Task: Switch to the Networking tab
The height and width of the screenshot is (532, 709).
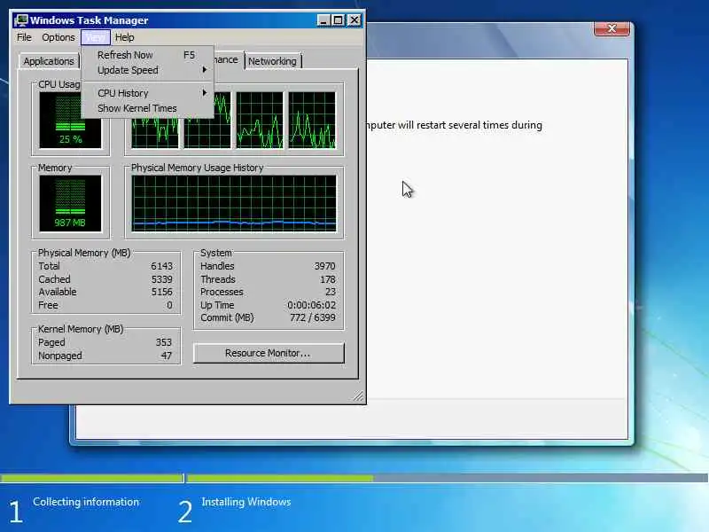Action: tap(273, 61)
